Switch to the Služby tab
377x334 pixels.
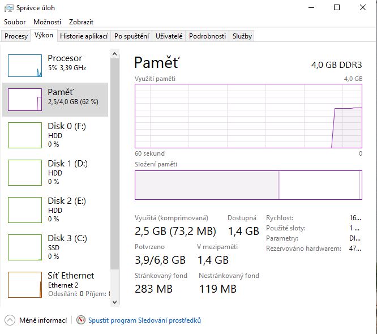coord(242,36)
